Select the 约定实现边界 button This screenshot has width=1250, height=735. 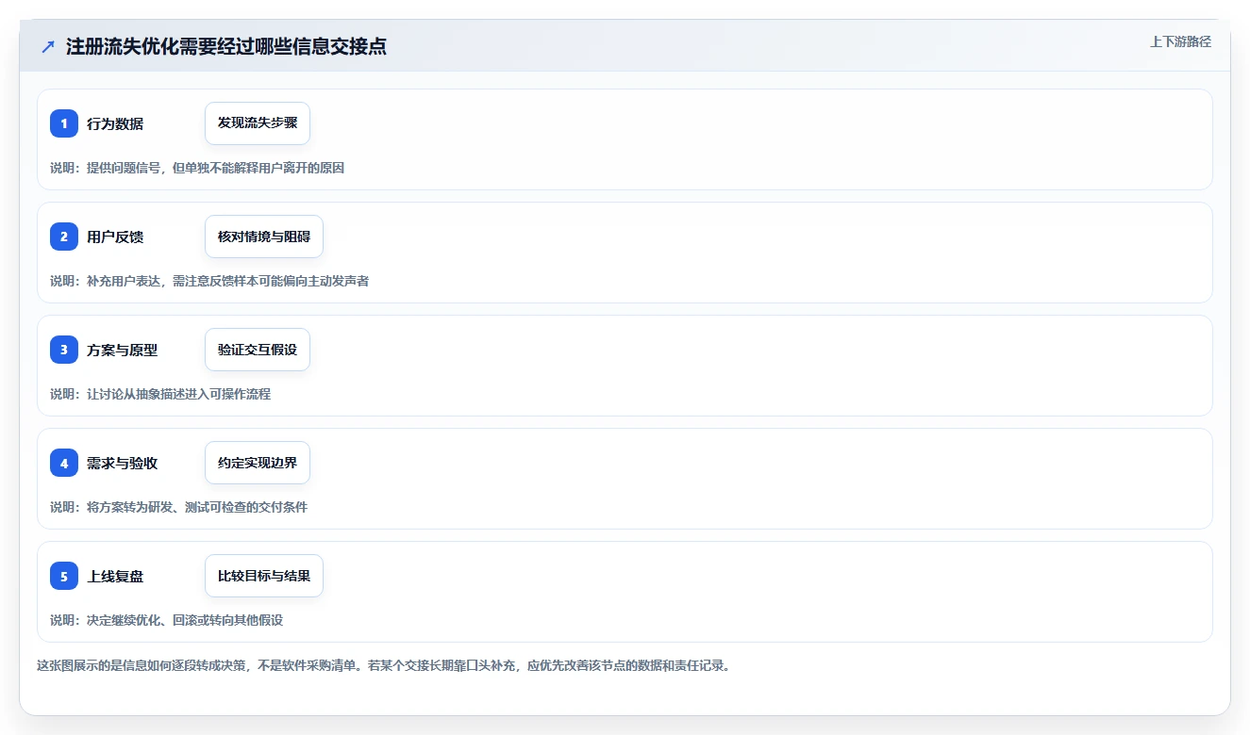pyautogui.click(x=258, y=463)
